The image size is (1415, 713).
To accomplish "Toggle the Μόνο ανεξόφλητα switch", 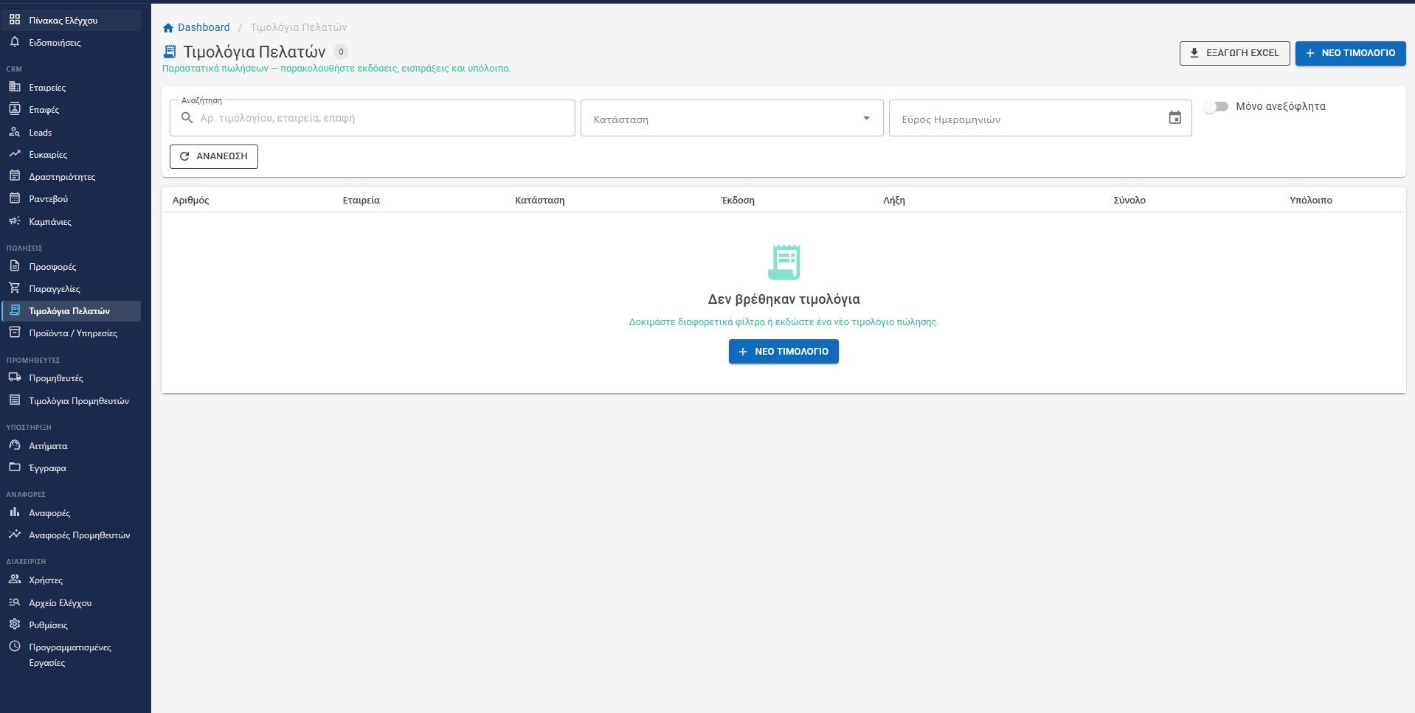I will coord(1216,107).
